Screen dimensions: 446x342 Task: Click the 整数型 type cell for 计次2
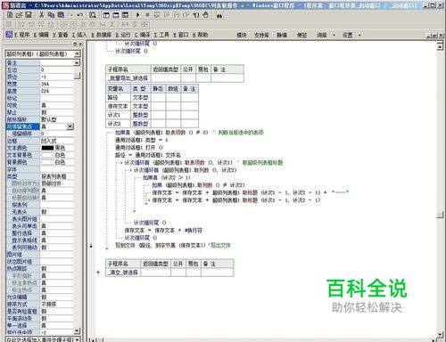click(141, 124)
